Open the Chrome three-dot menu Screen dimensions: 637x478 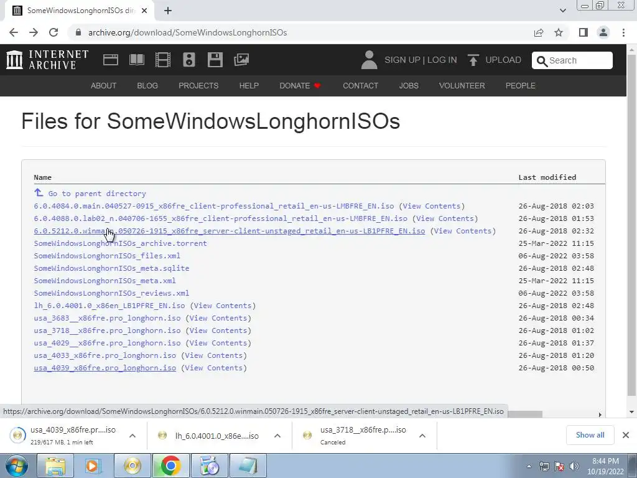(x=623, y=32)
